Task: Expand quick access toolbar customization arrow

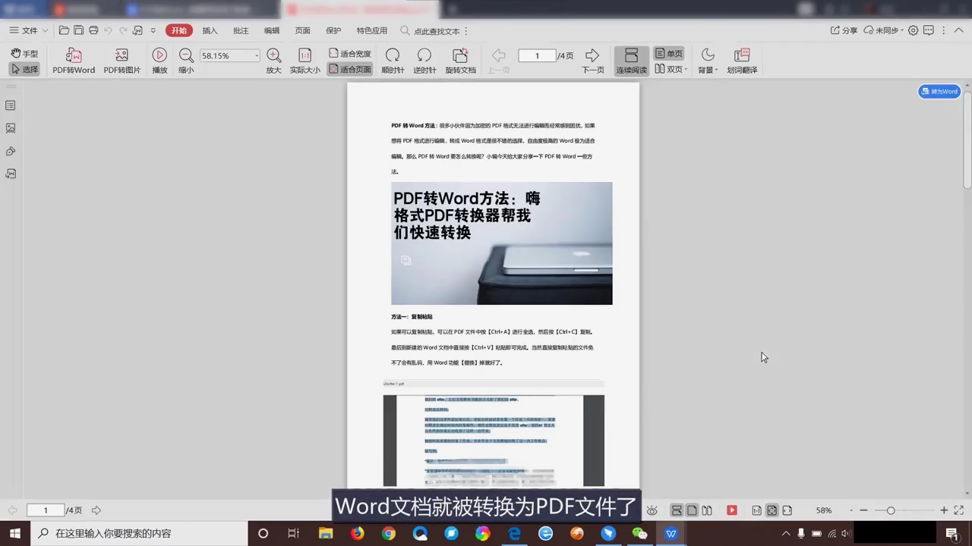Action: point(153,30)
